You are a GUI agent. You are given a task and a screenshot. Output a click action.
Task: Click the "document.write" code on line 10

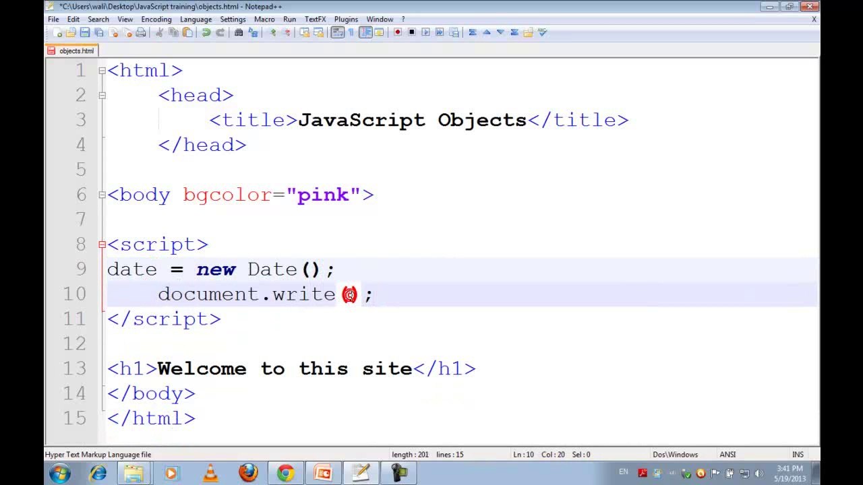tap(247, 294)
